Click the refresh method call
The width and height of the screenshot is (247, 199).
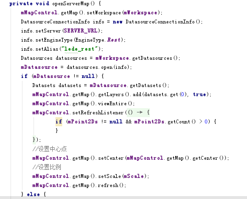pos(108,185)
